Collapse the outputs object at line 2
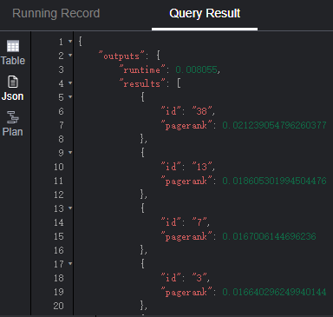 pos(70,55)
